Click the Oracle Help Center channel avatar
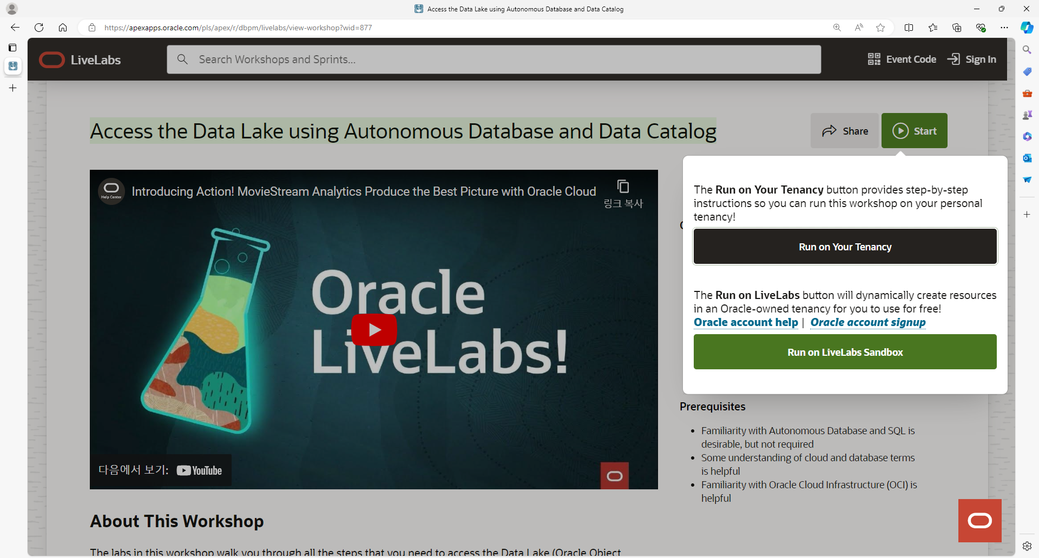Screen dimensions: 1039x558 click(111, 191)
